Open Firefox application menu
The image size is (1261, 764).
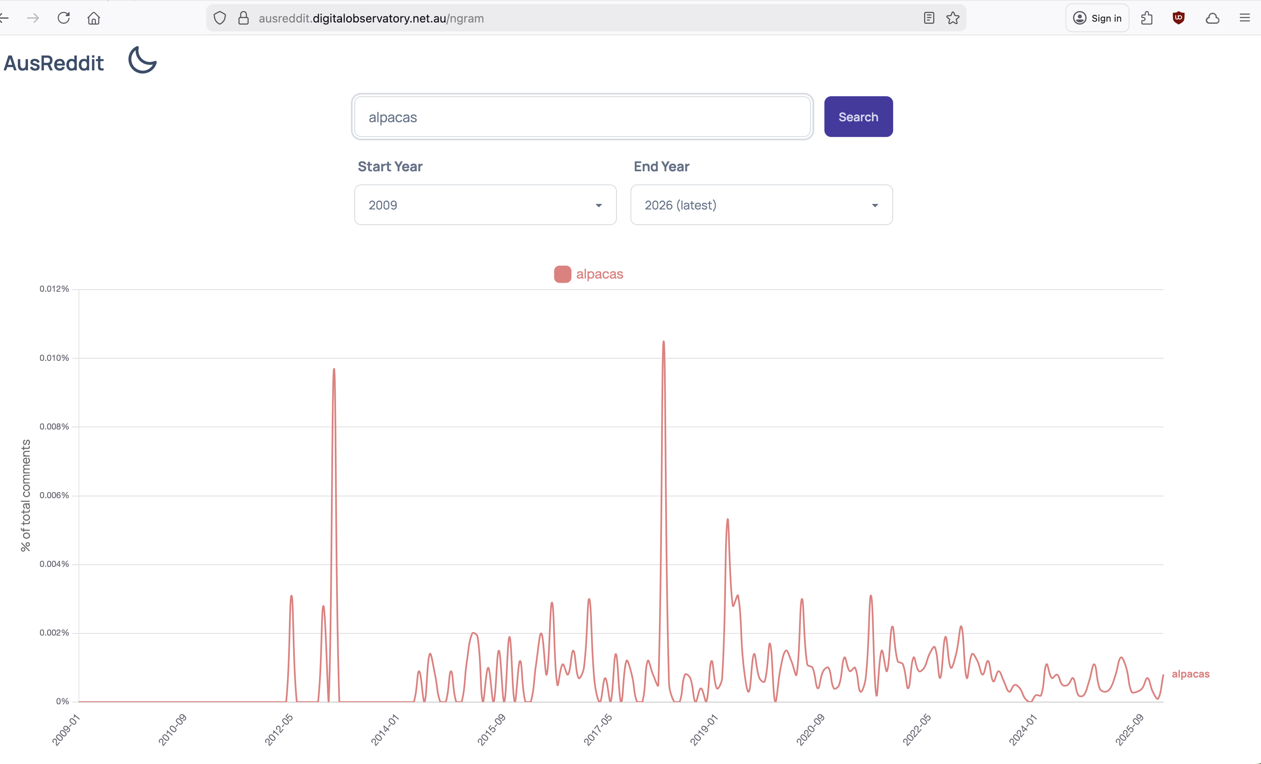(x=1244, y=18)
